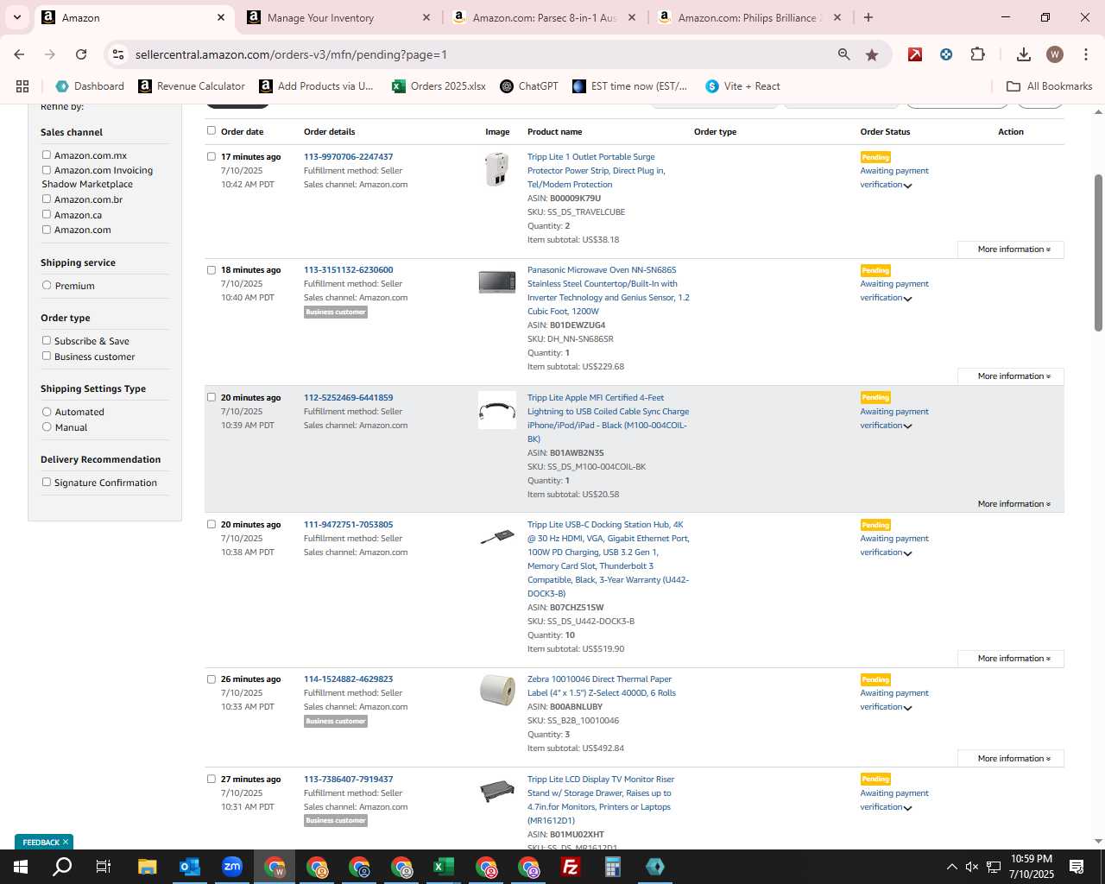Open notifications center icon
1105x884 pixels.
[1077, 867]
